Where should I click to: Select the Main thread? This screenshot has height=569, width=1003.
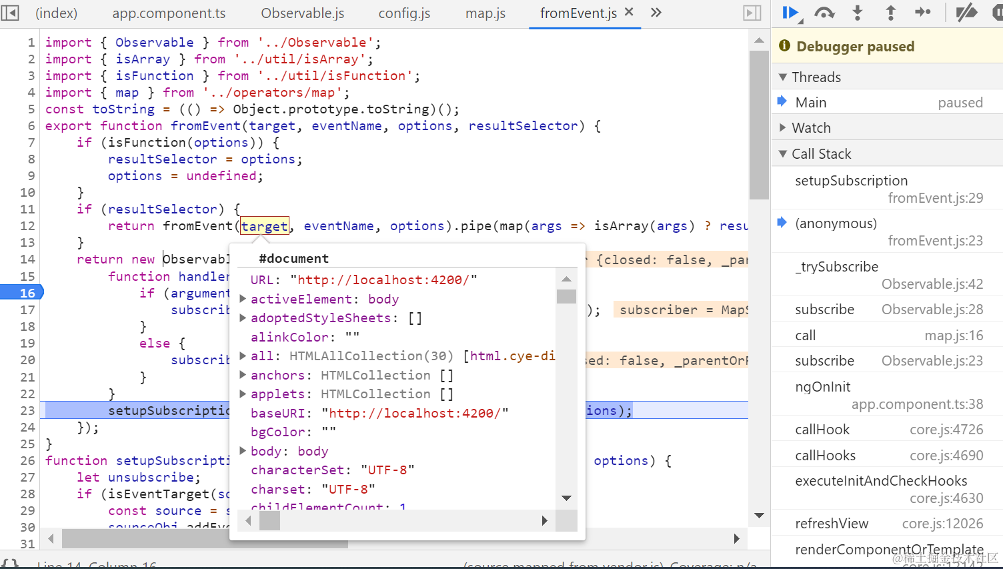point(887,103)
